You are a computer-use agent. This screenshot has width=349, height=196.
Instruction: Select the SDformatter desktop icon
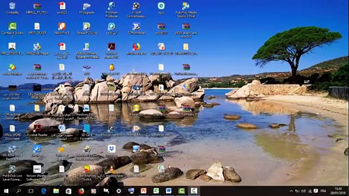pos(136,28)
